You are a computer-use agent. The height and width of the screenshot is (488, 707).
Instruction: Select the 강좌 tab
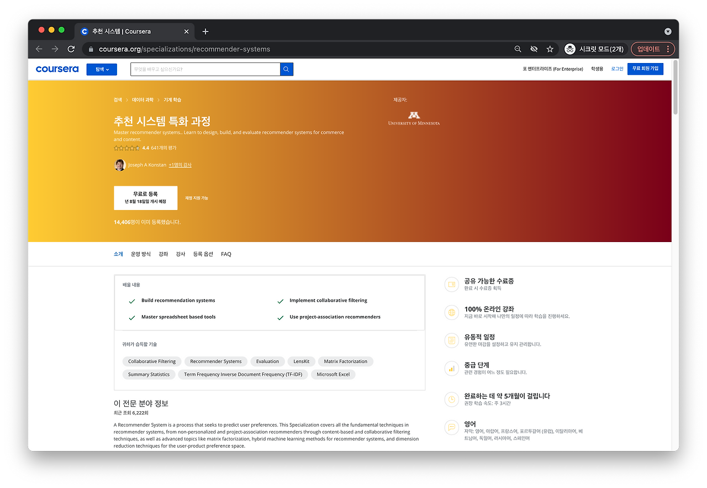coord(163,254)
